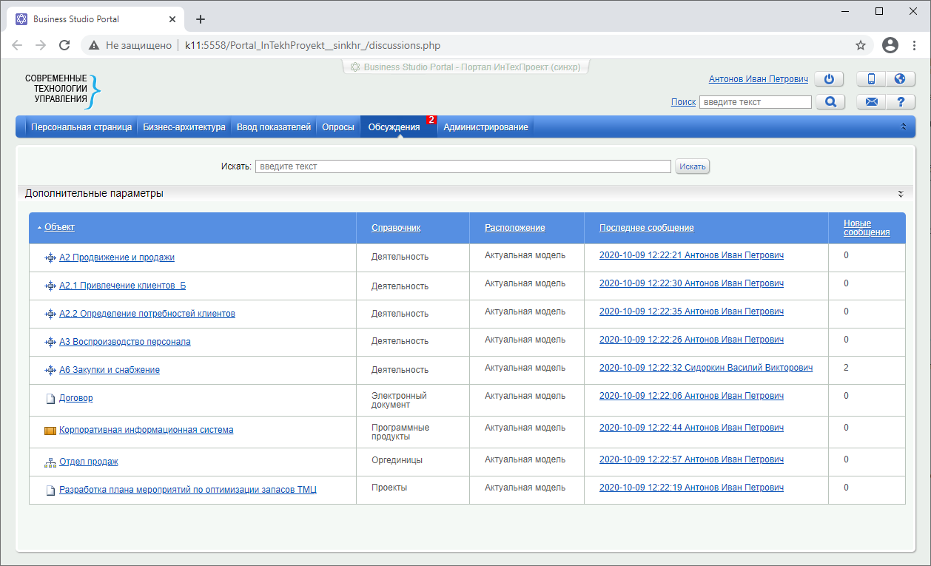Sort table by Объект column

point(59,227)
